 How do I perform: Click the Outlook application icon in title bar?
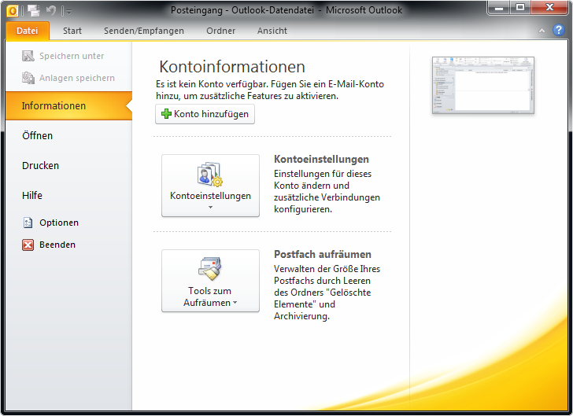coord(13,10)
